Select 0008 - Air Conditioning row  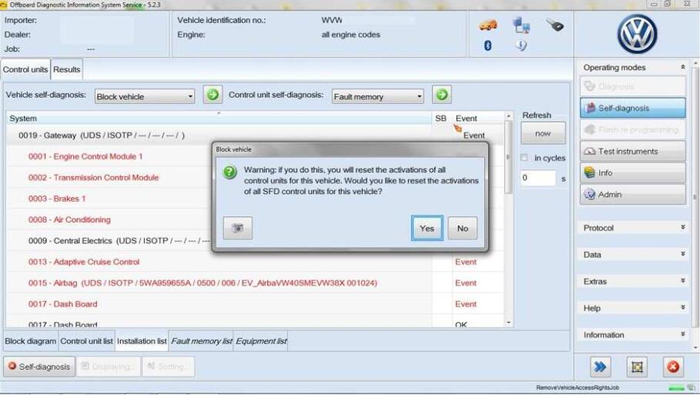pyautogui.click(x=69, y=219)
